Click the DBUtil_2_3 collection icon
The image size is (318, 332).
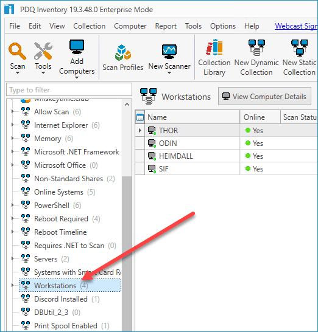(x=26, y=312)
